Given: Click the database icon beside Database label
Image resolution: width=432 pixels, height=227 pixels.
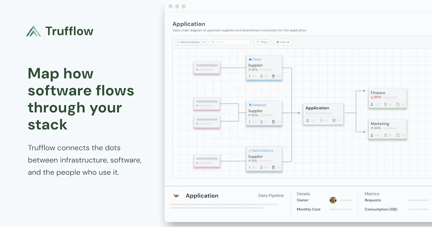Looking at the screenshot, I should (x=250, y=105).
